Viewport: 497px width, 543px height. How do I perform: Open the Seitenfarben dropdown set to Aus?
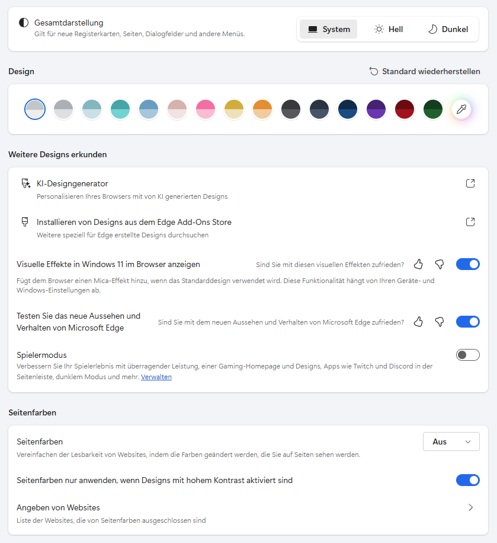[451, 442]
